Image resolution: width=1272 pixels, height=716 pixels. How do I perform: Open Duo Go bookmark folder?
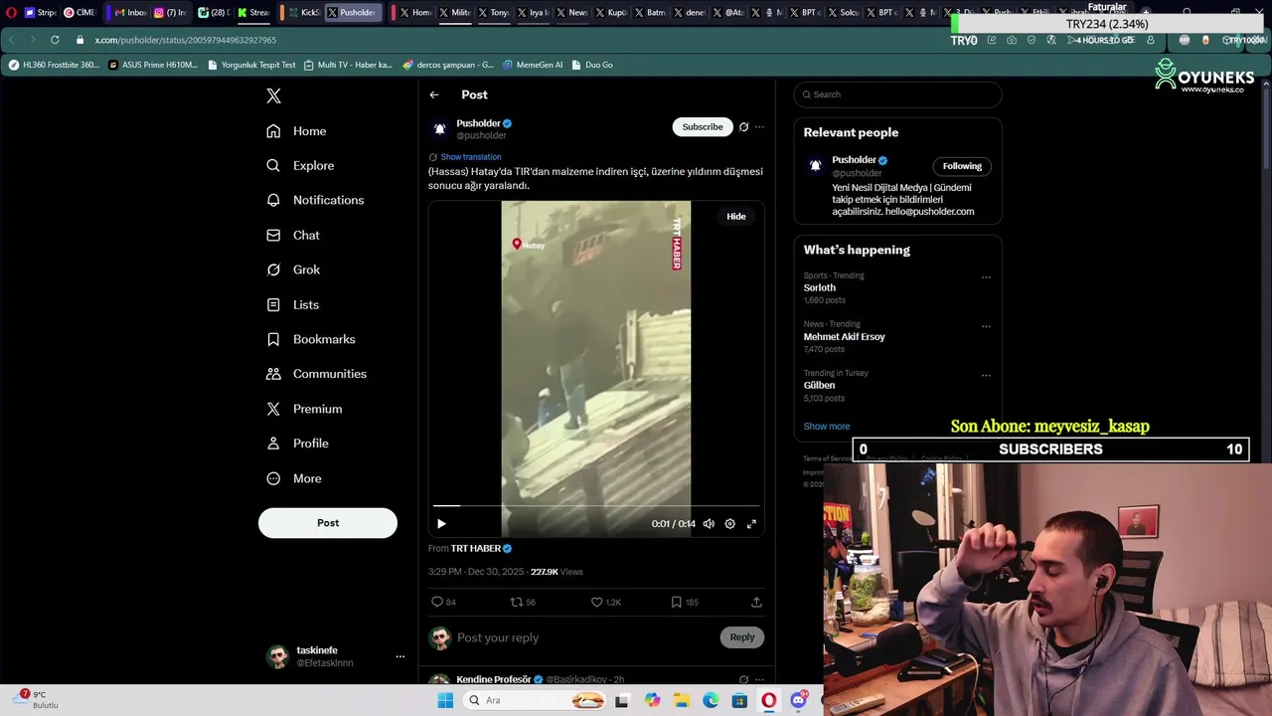[x=592, y=65]
